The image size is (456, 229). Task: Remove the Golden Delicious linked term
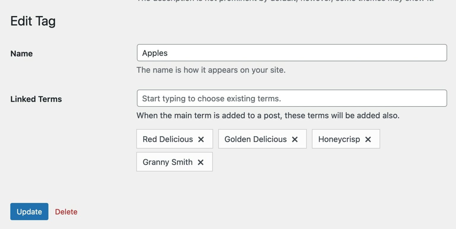(x=295, y=139)
